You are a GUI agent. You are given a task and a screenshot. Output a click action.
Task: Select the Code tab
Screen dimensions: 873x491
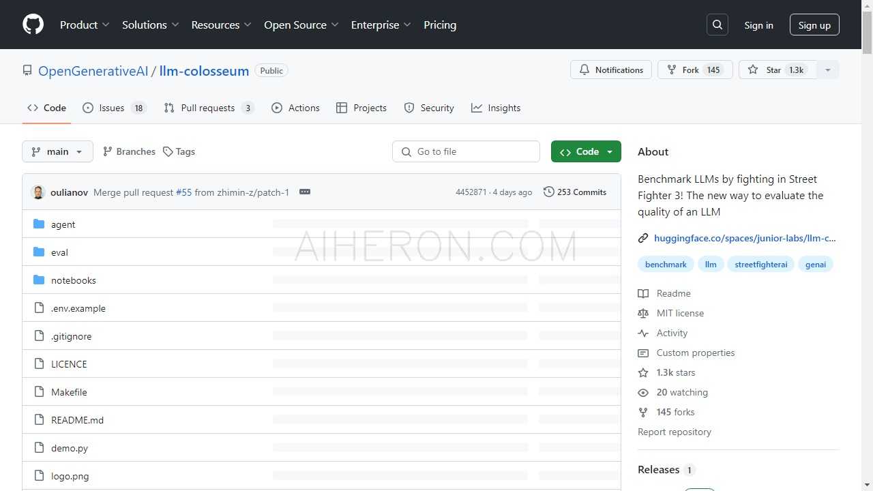(x=46, y=108)
